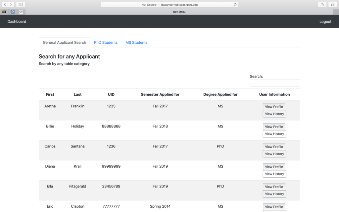Click the Safari back arrow

click(5, 5)
